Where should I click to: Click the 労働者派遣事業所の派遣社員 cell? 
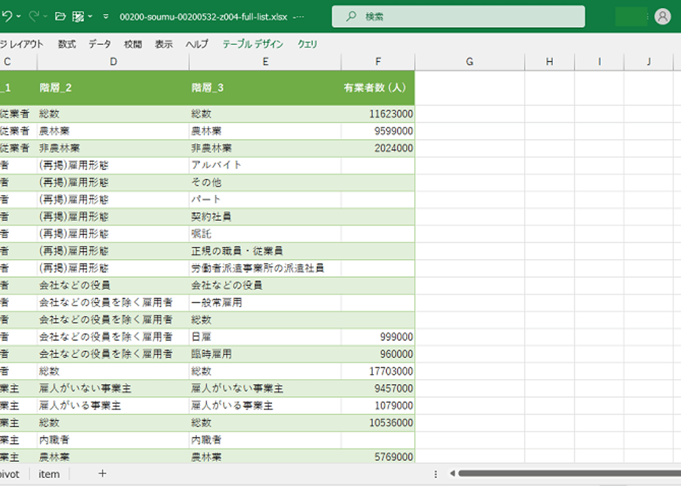pos(265,268)
